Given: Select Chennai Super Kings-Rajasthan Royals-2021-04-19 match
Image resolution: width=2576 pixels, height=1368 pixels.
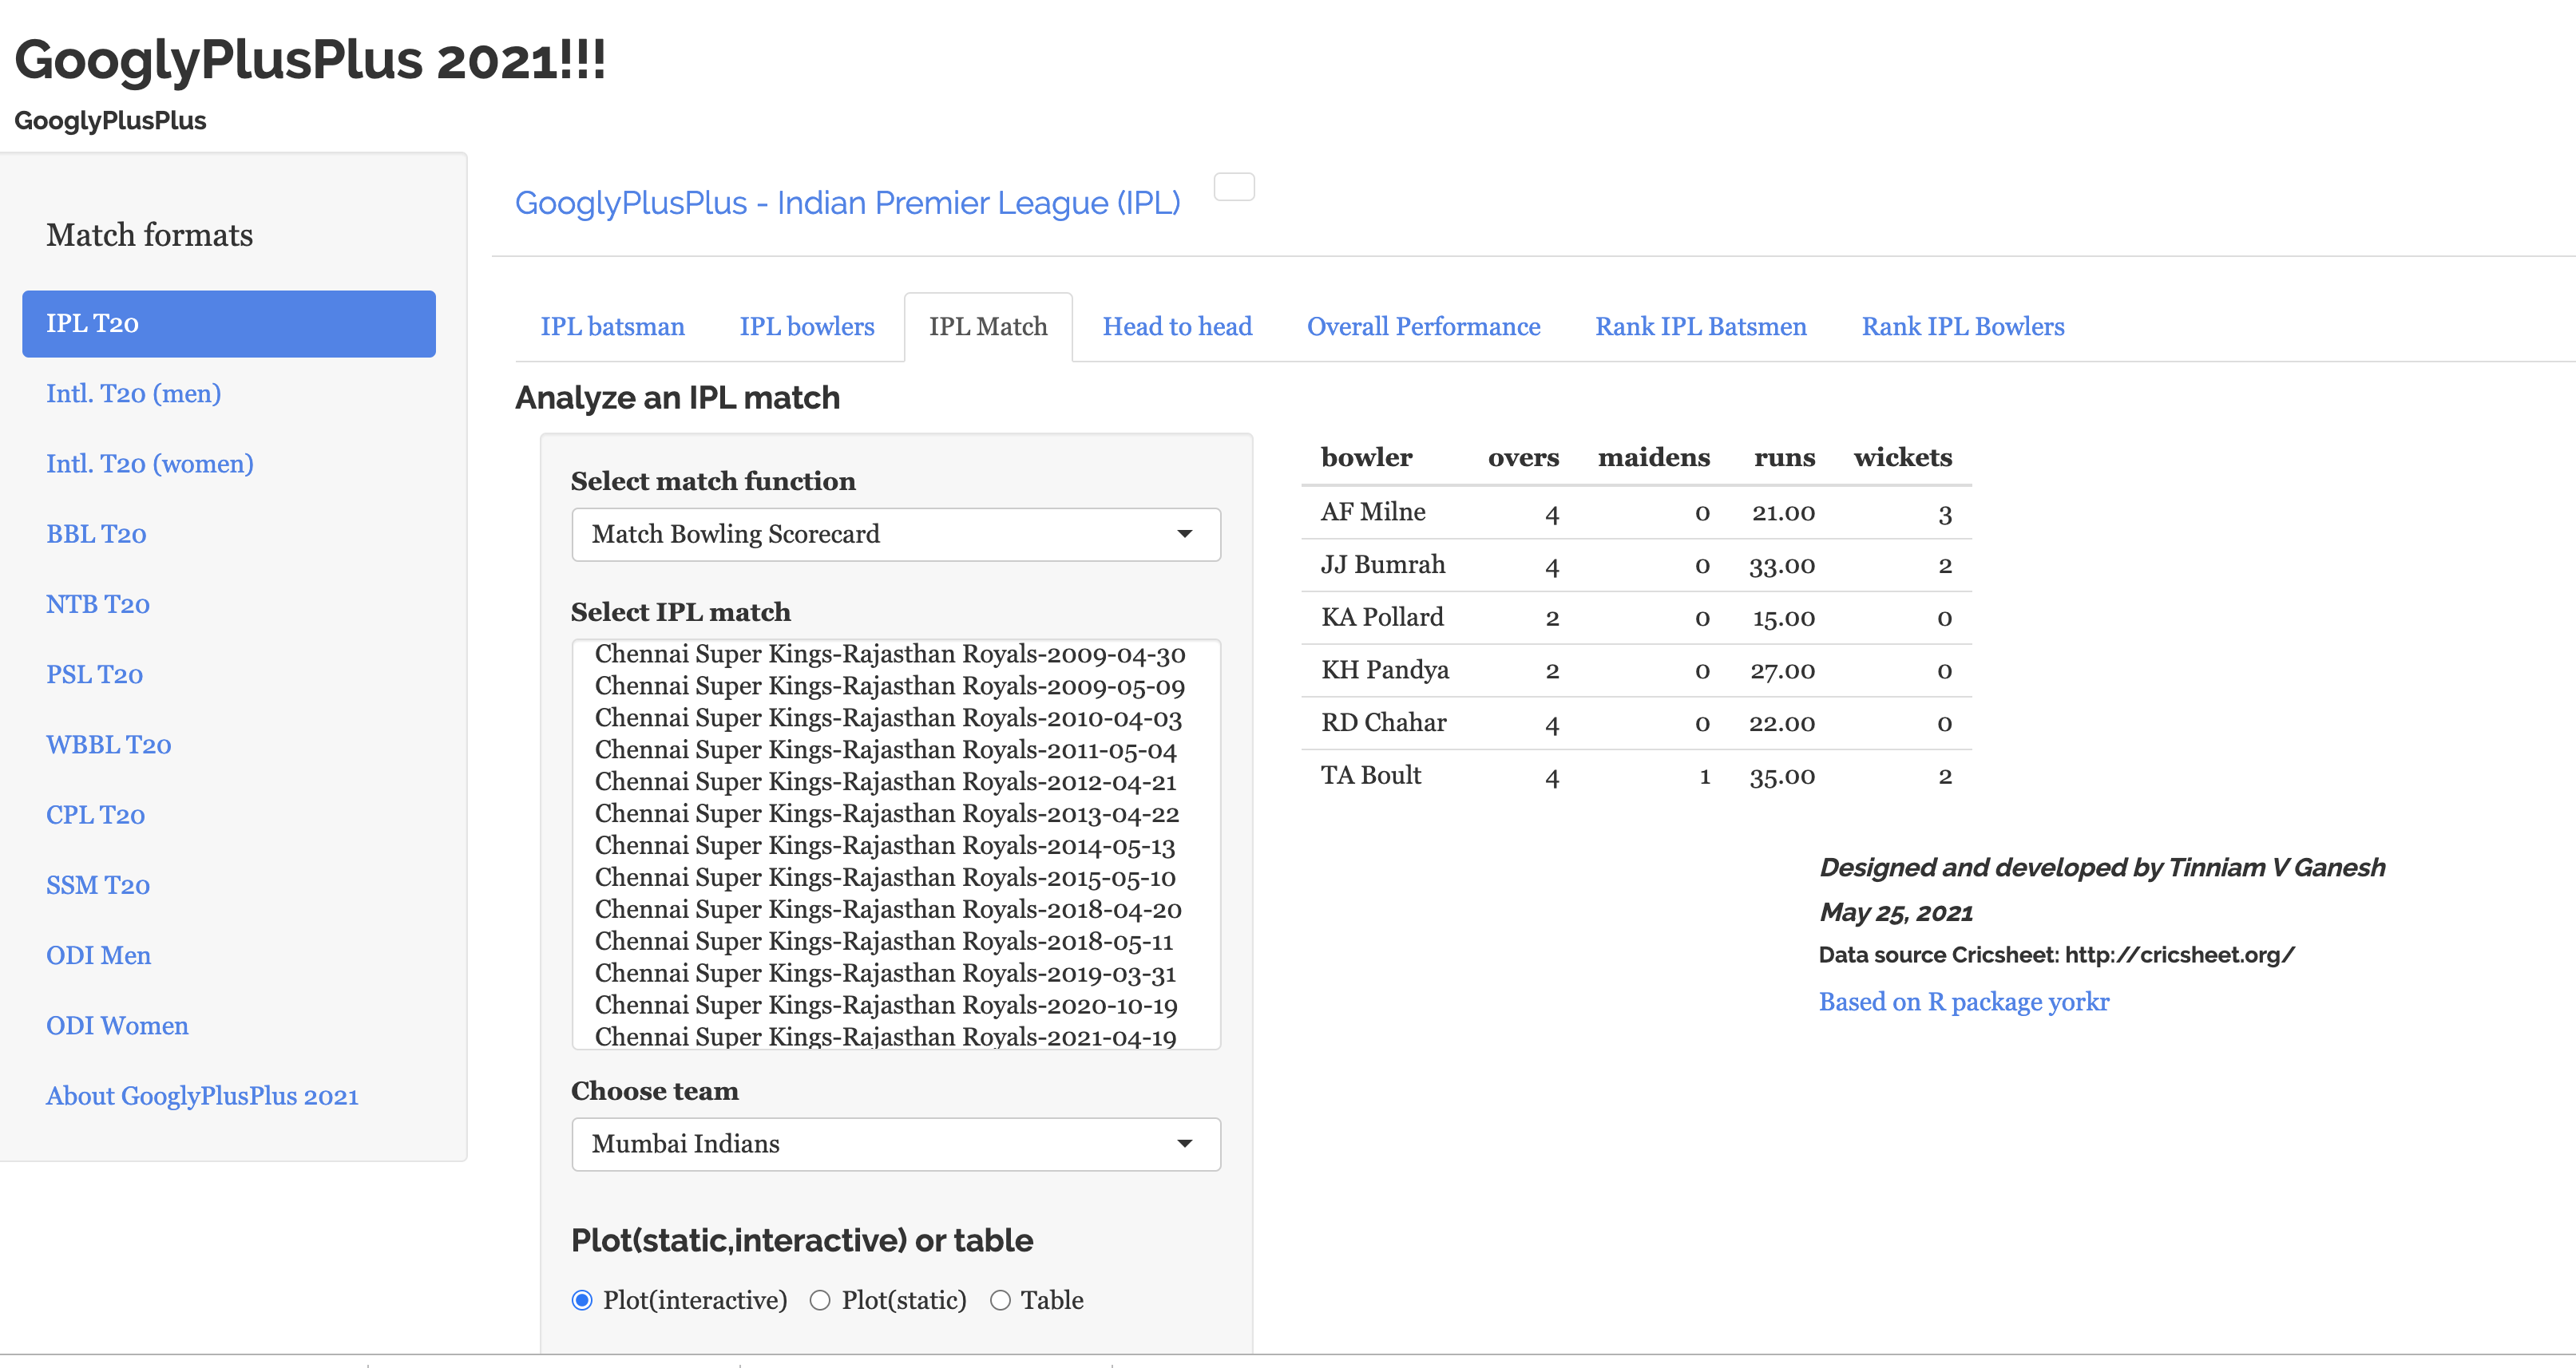Looking at the screenshot, I should point(884,1036).
